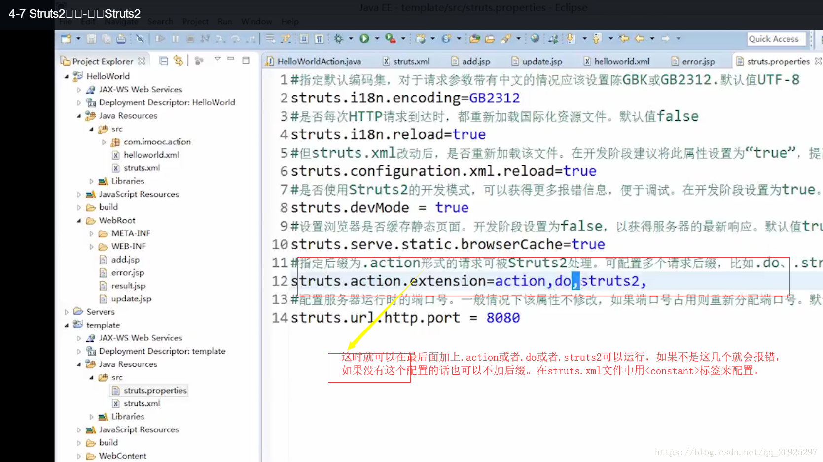
Task: Collapse the HelloWorld project node
Action: point(67,76)
